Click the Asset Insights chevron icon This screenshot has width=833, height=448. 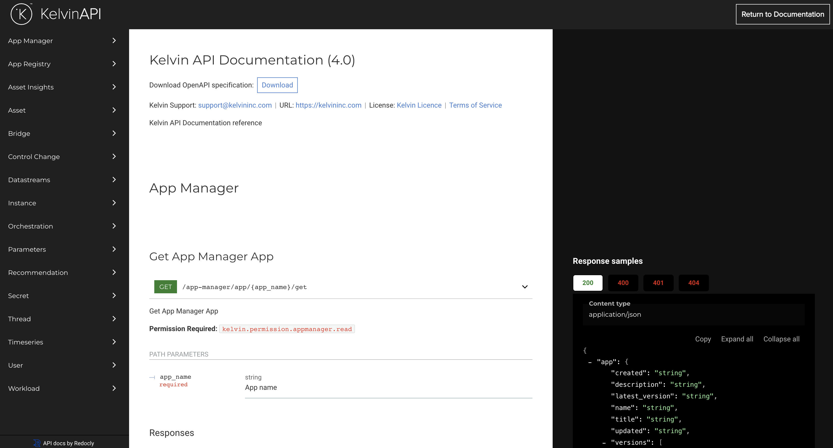tap(114, 87)
